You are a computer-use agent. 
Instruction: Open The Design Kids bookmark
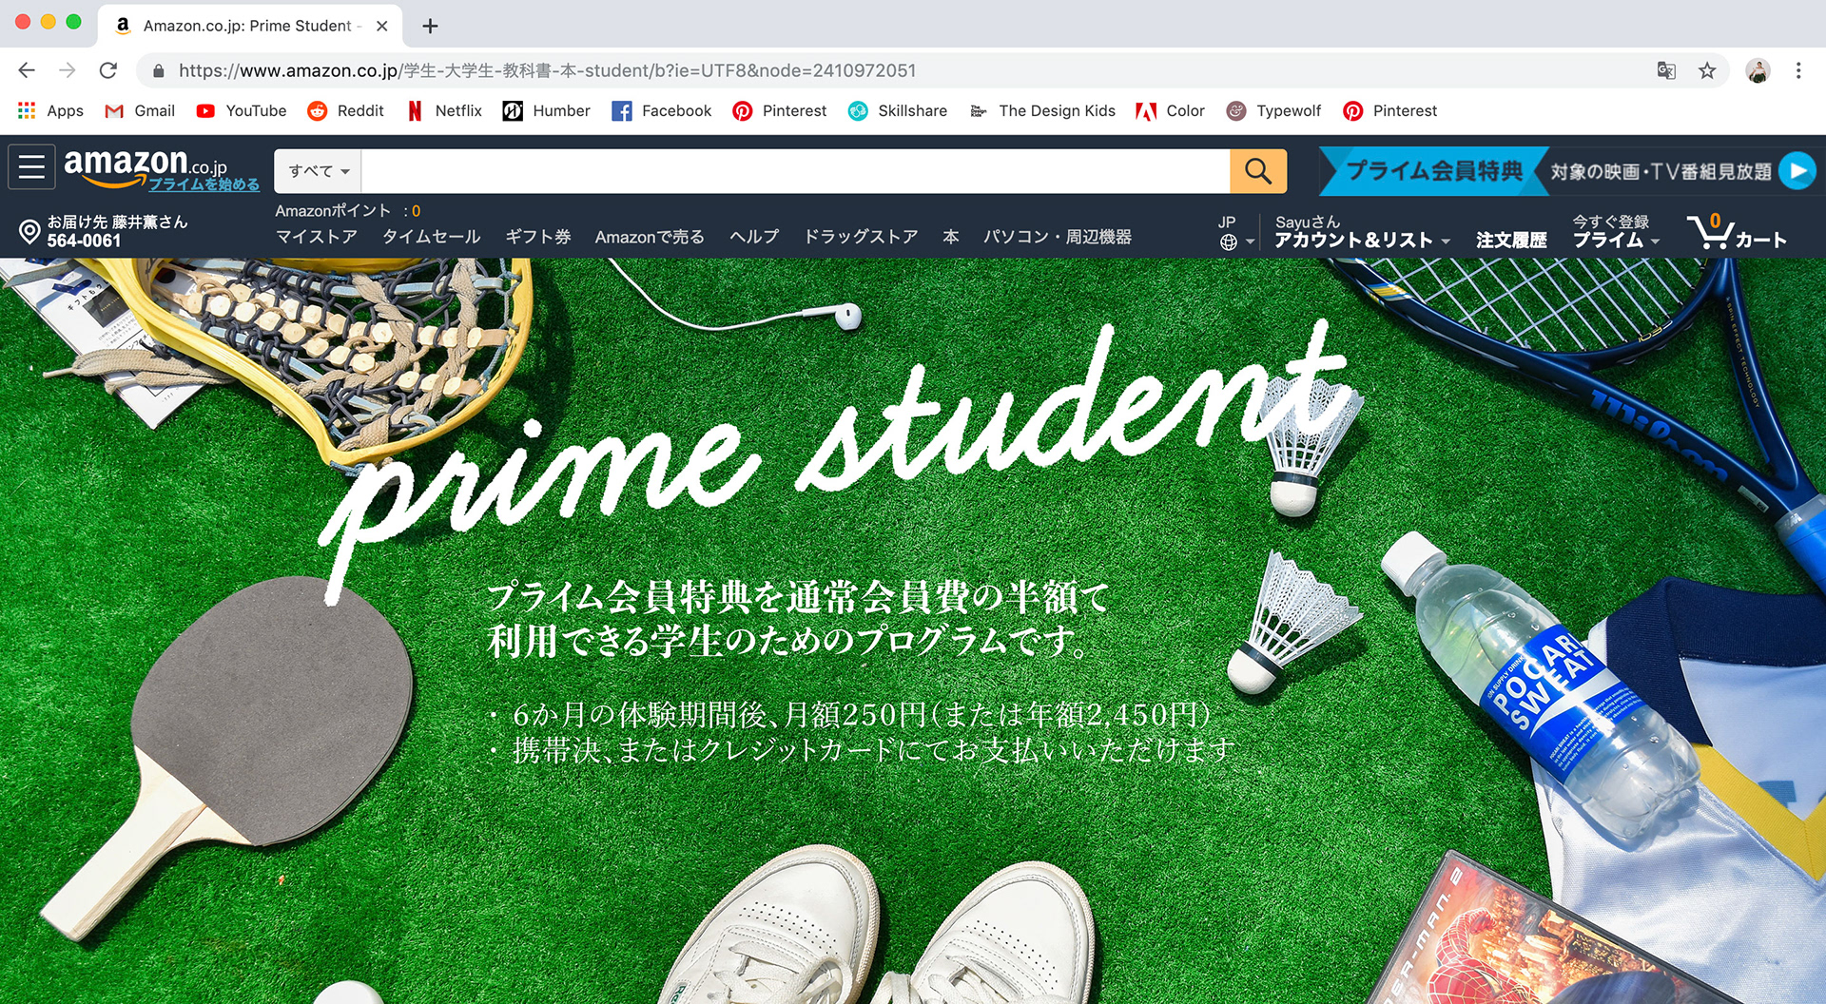[1042, 110]
